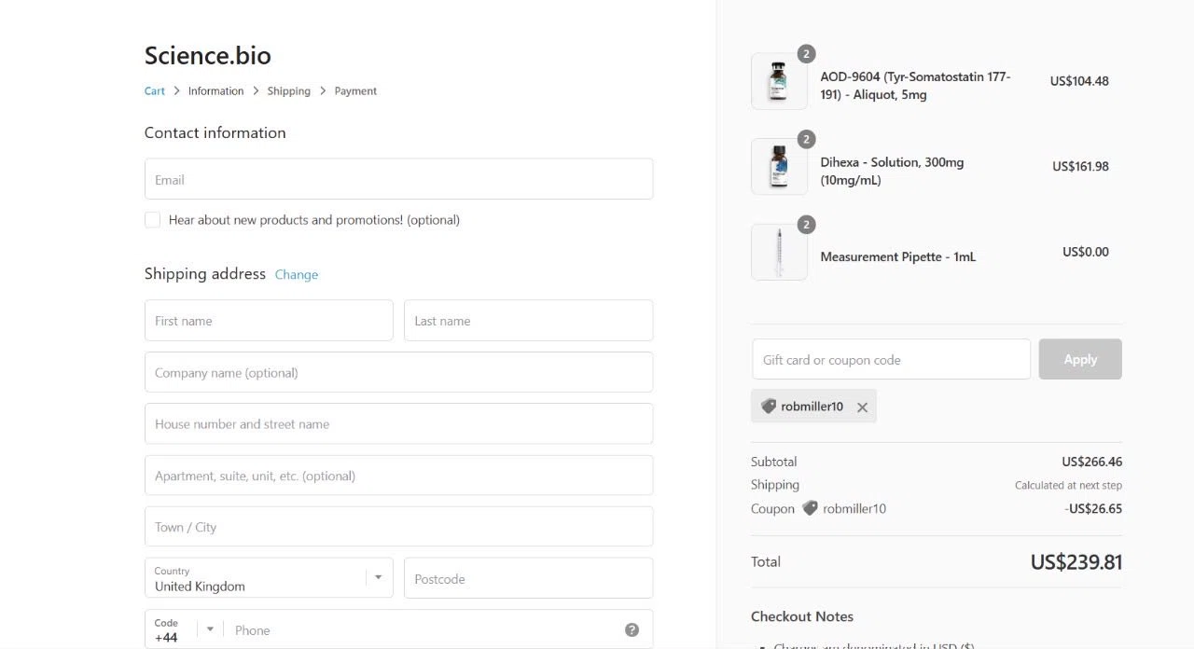Expand the +44 phone code dropdown
Viewport: 1194px width, 649px height.
(184, 629)
